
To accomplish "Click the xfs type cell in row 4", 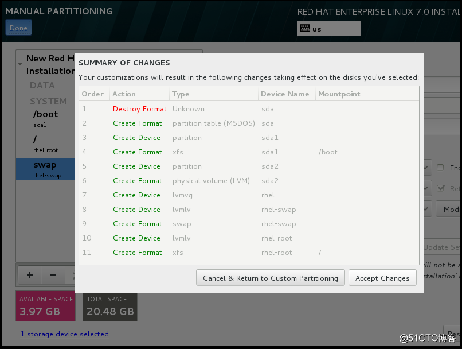I will [178, 152].
